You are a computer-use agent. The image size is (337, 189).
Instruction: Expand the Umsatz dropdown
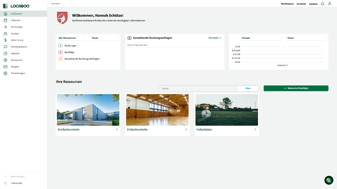(261, 38)
